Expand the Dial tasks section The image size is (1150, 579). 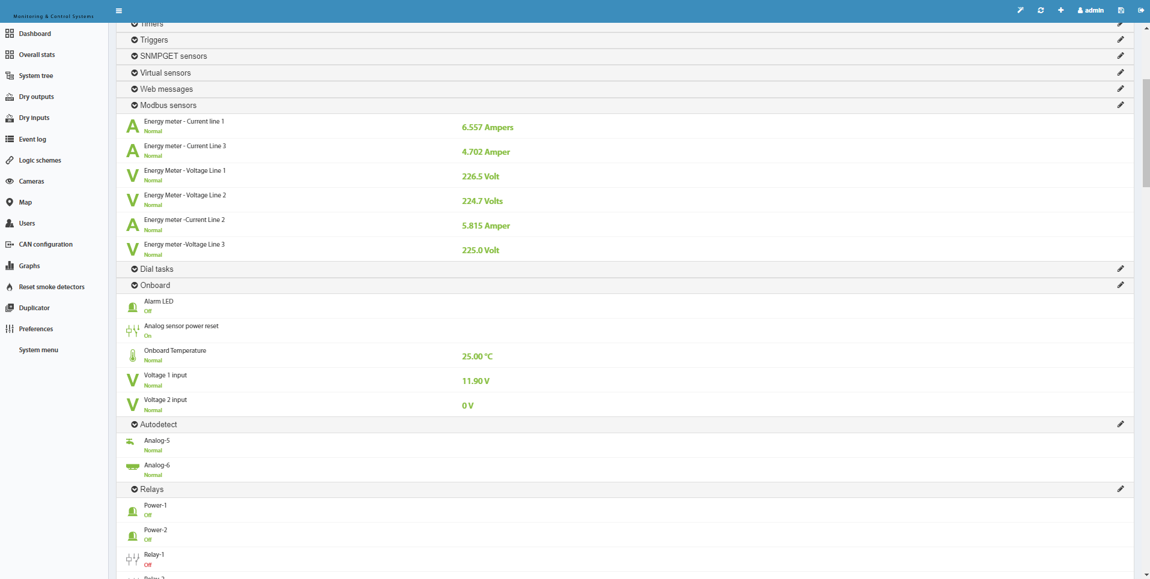[153, 269]
